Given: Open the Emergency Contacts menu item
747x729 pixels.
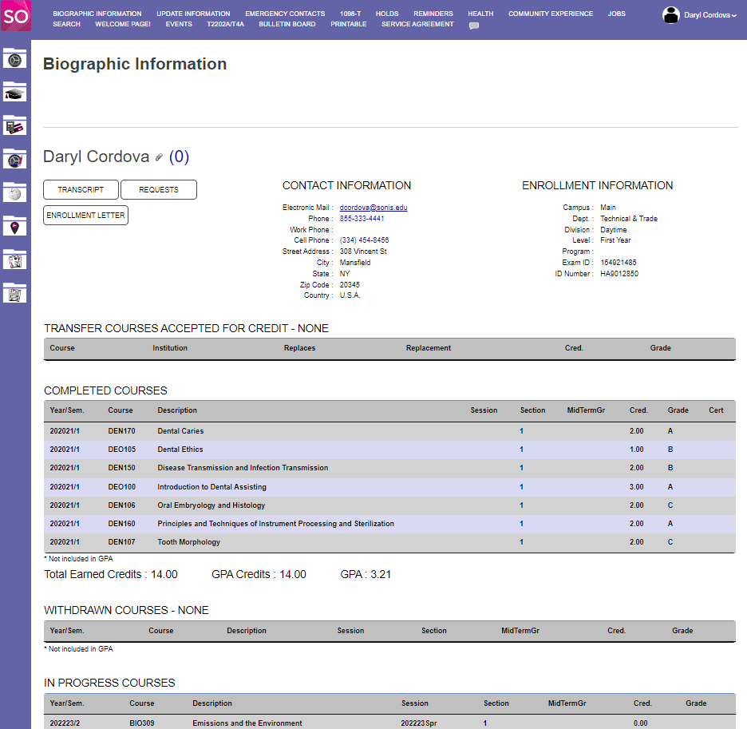Looking at the screenshot, I should [x=285, y=13].
